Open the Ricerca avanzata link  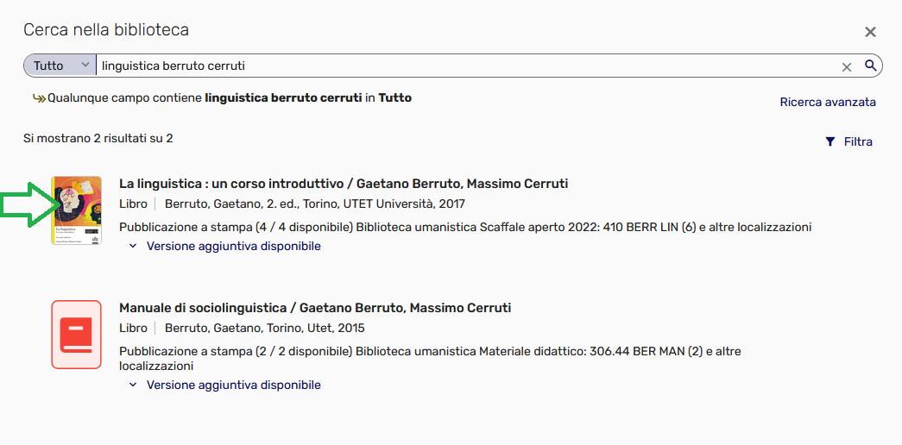tap(827, 102)
